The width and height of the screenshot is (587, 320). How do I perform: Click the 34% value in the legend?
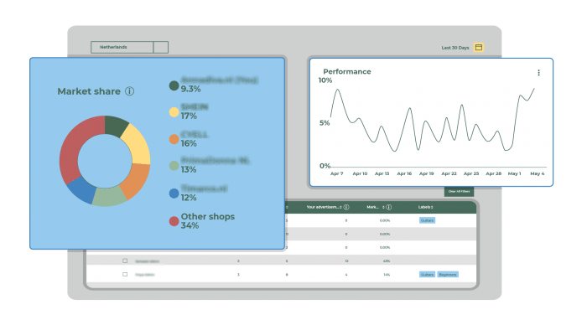pos(190,225)
